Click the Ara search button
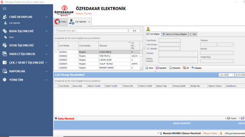The image size is (245, 137). [x=134, y=31]
